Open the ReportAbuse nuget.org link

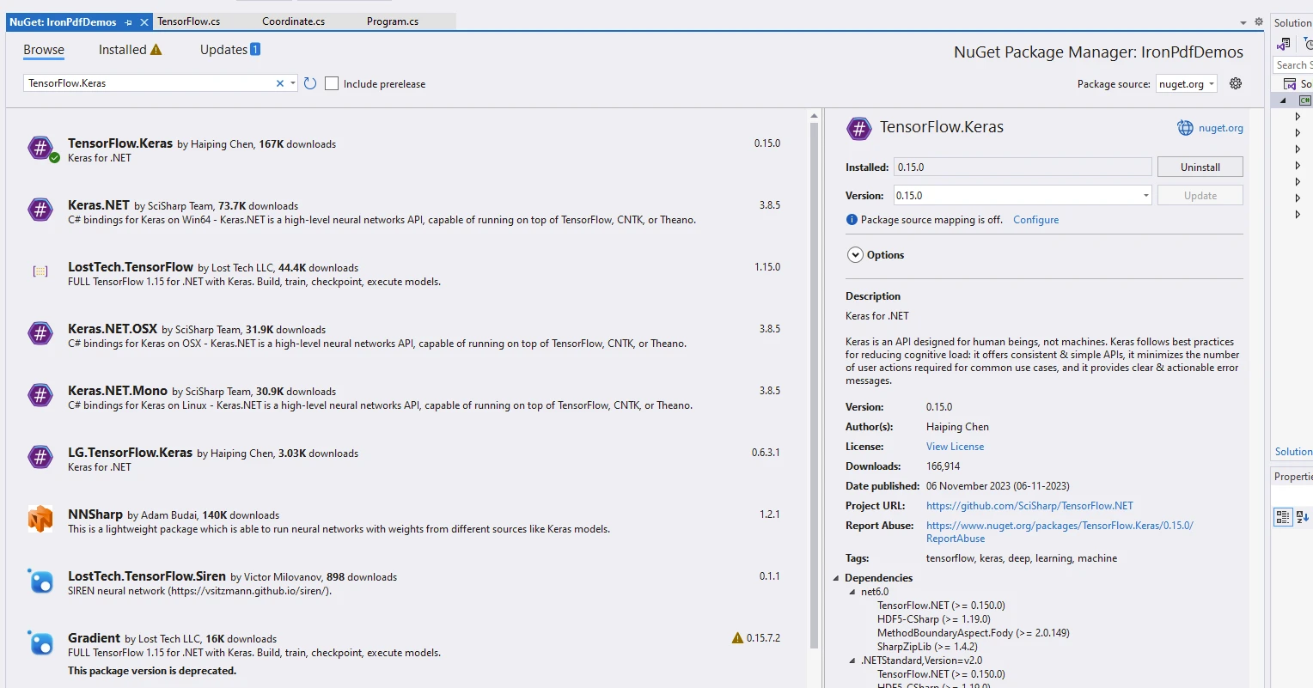pyautogui.click(x=1060, y=532)
